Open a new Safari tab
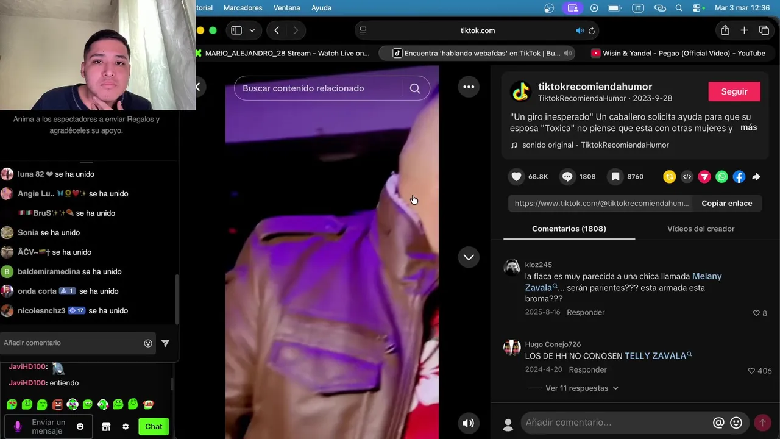 [744, 30]
